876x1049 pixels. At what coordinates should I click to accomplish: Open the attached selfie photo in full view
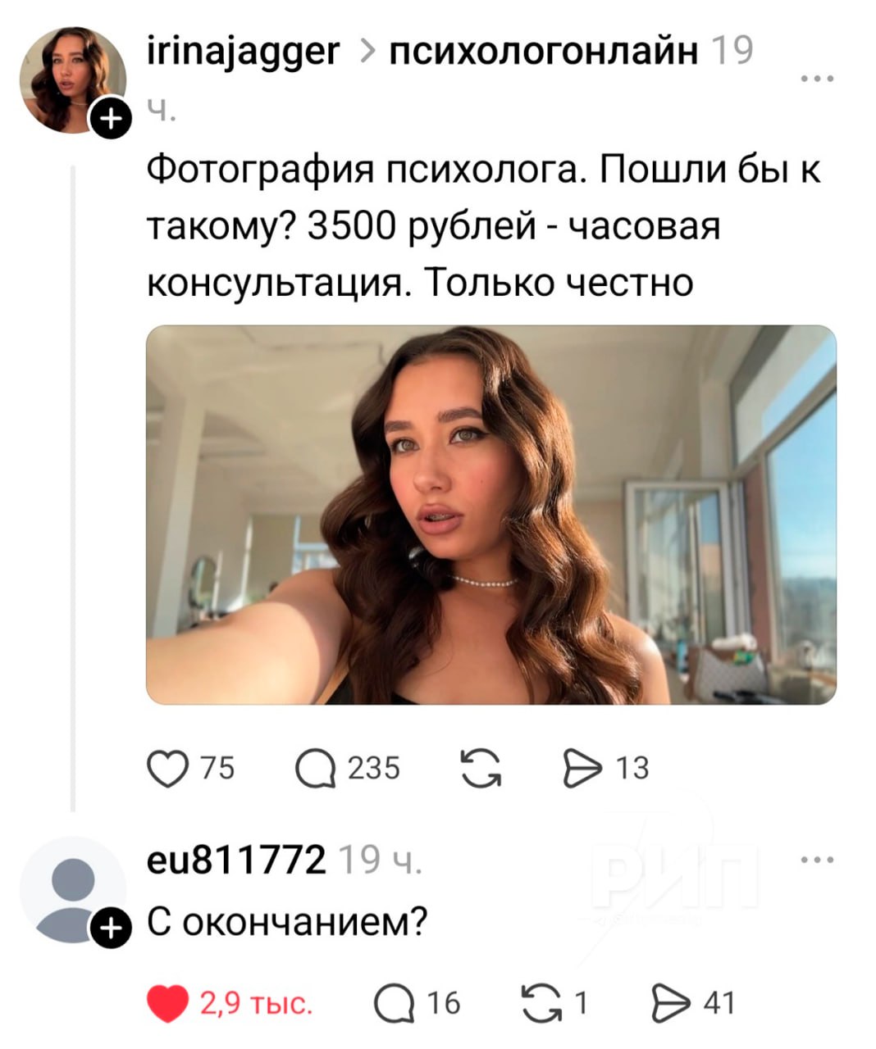tap(491, 515)
